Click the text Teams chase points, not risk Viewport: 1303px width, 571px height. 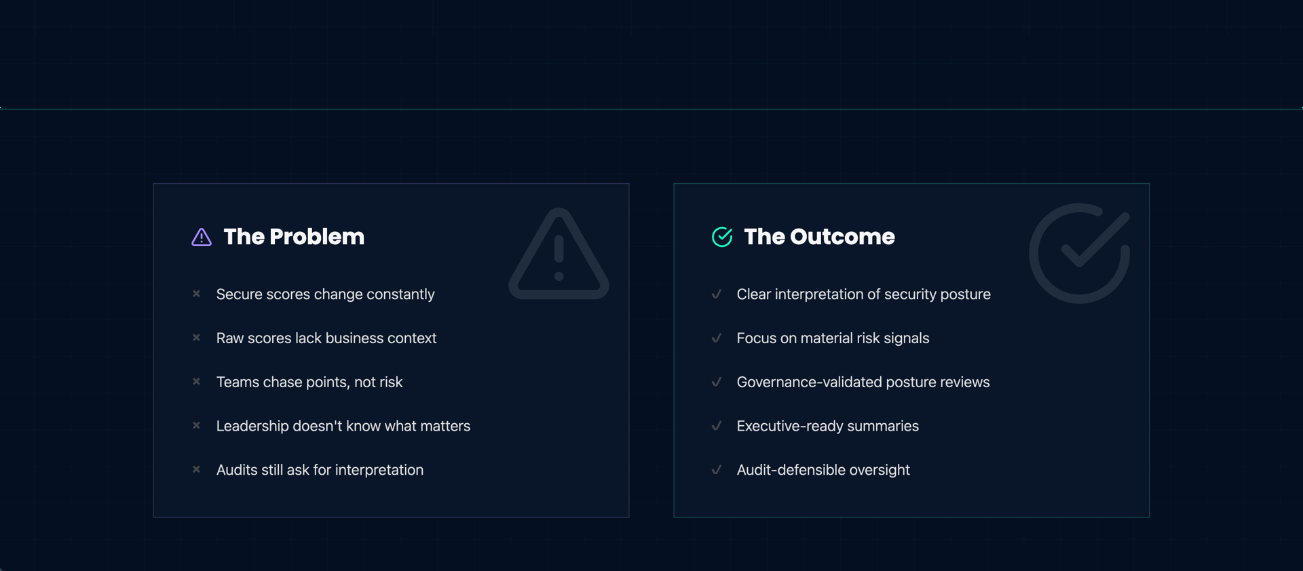[309, 382]
